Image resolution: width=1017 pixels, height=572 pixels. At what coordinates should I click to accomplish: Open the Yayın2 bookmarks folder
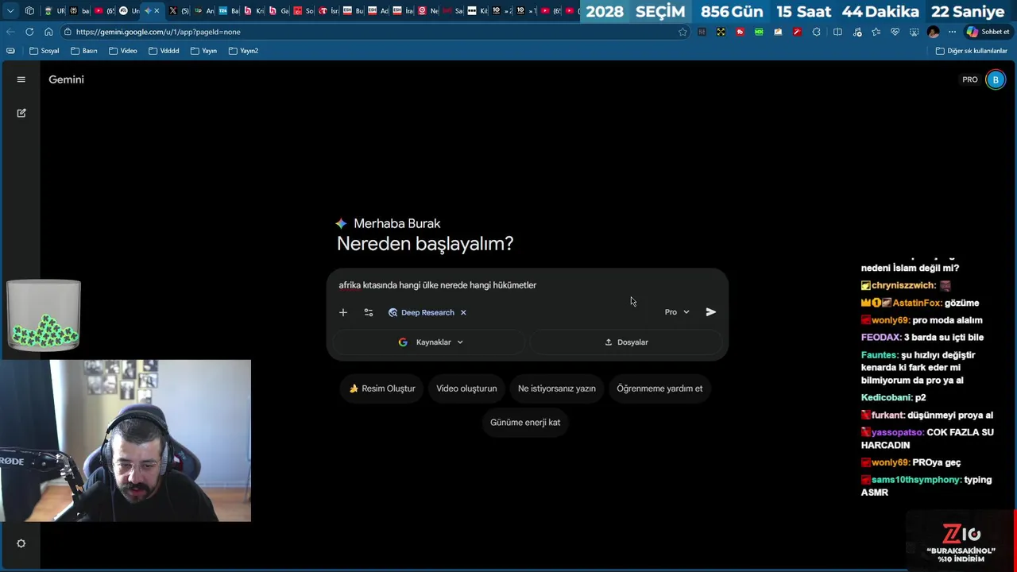tap(243, 51)
